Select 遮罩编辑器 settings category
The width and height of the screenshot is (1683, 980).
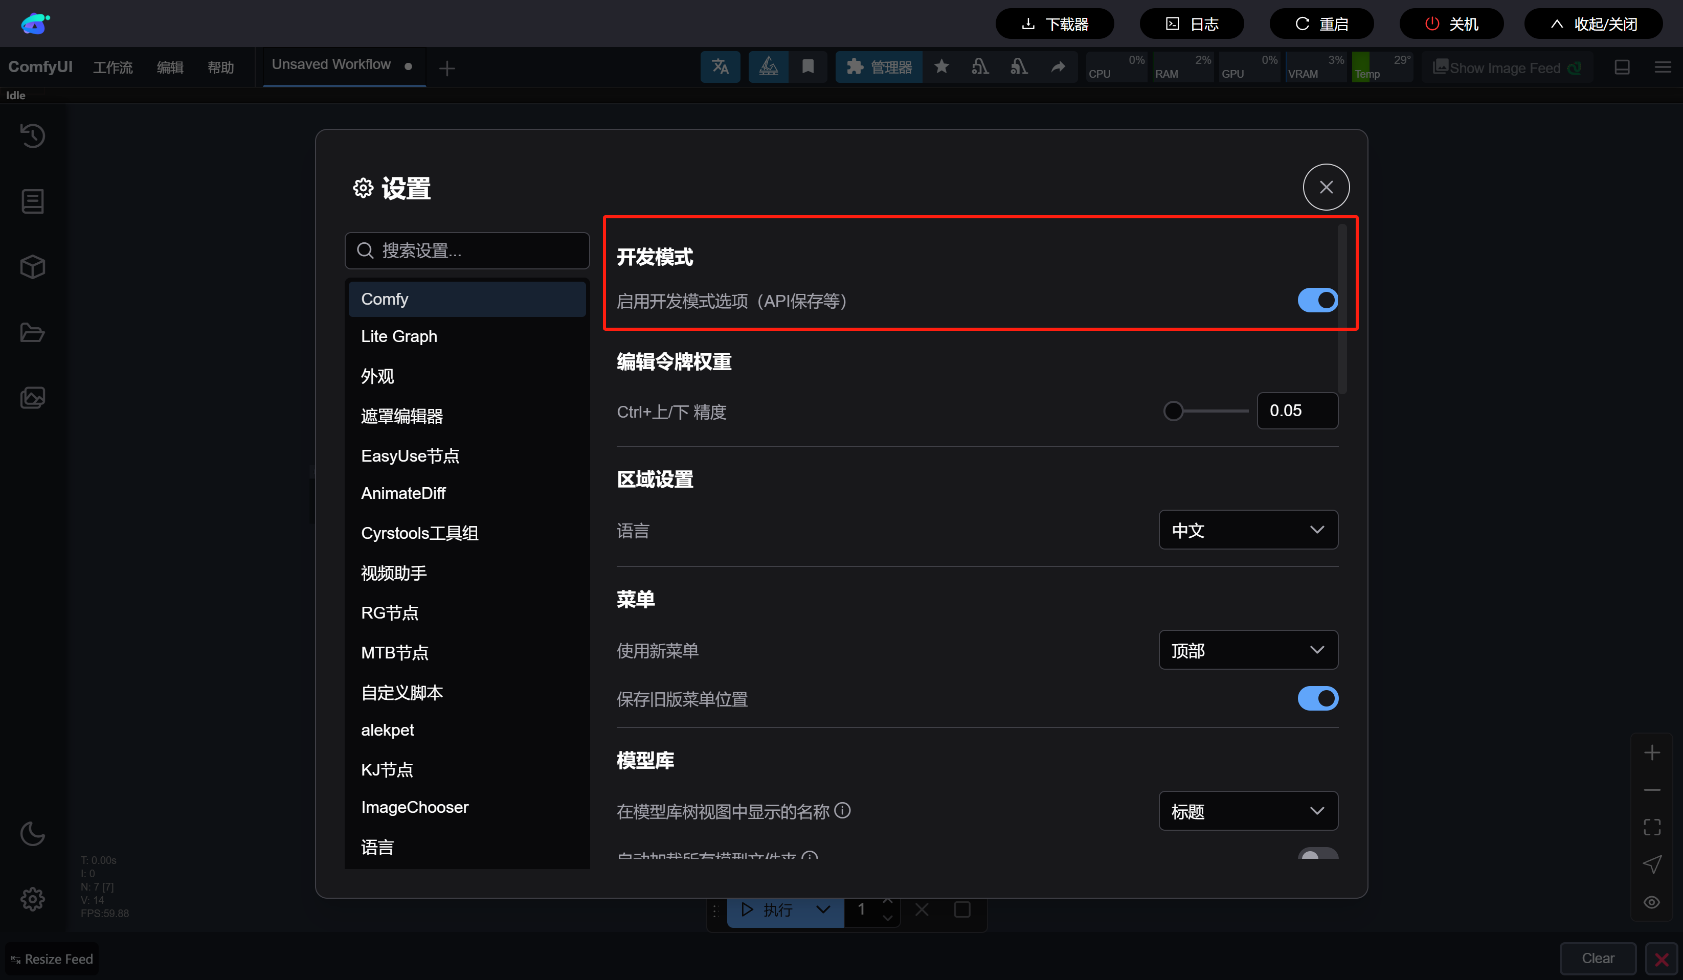click(x=467, y=416)
